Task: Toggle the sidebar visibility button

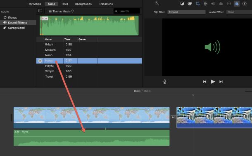Action: (x=40, y=11)
